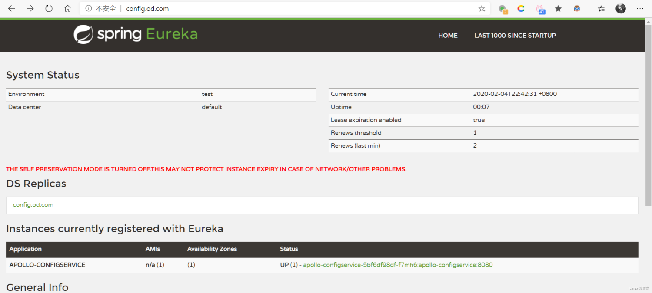Viewport: 652px width, 293px height.
Task: Open the browser home page icon
Action: (67, 9)
